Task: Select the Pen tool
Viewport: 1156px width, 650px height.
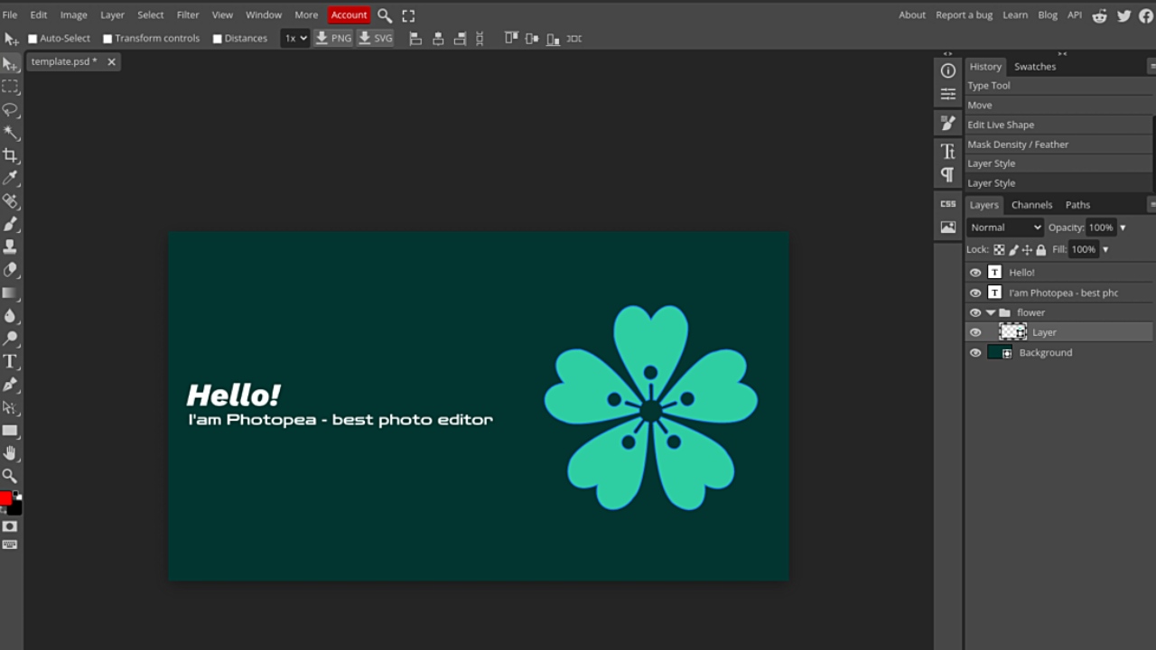Action: pos(10,385)
